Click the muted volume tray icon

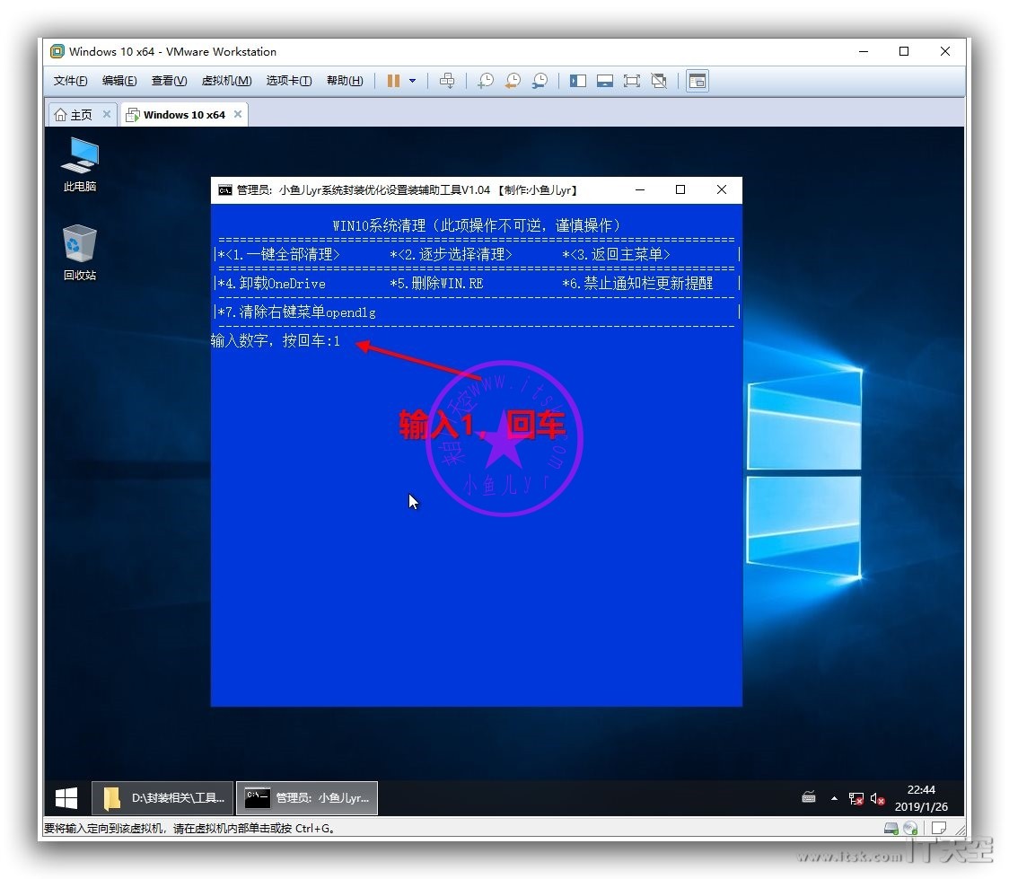click(x=877, y=799)
